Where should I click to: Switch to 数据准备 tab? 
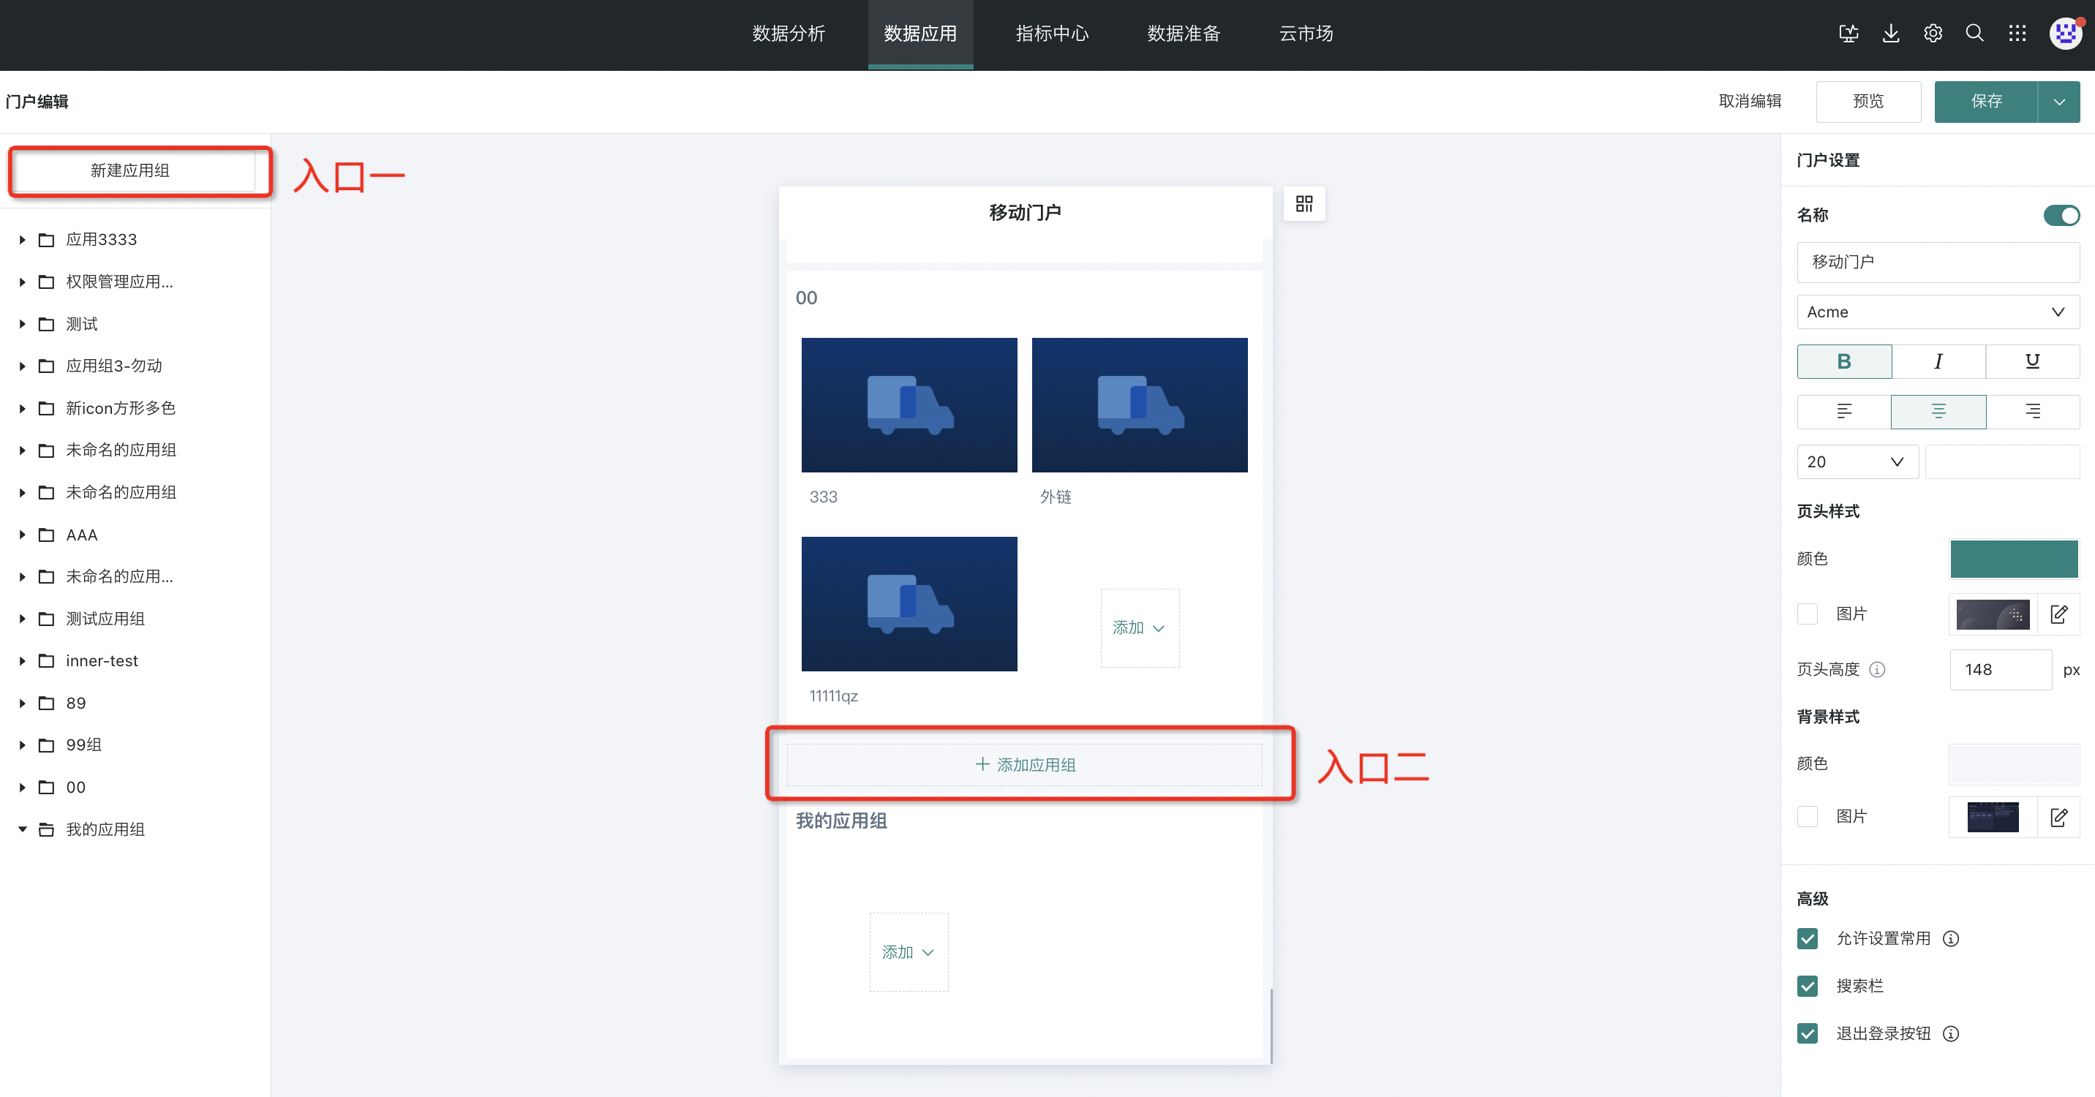(1184, 34)
